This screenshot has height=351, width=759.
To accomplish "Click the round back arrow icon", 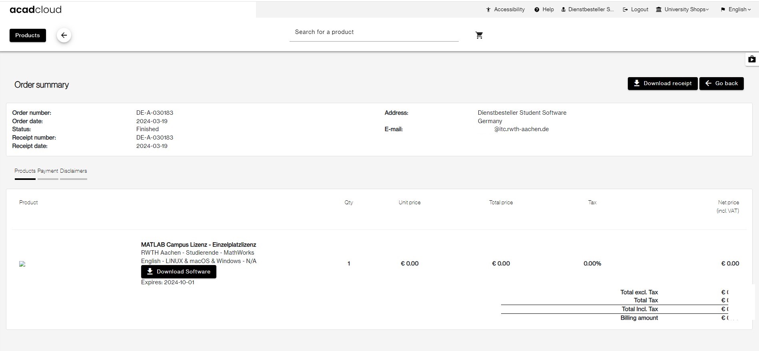I will click(64, 35).
